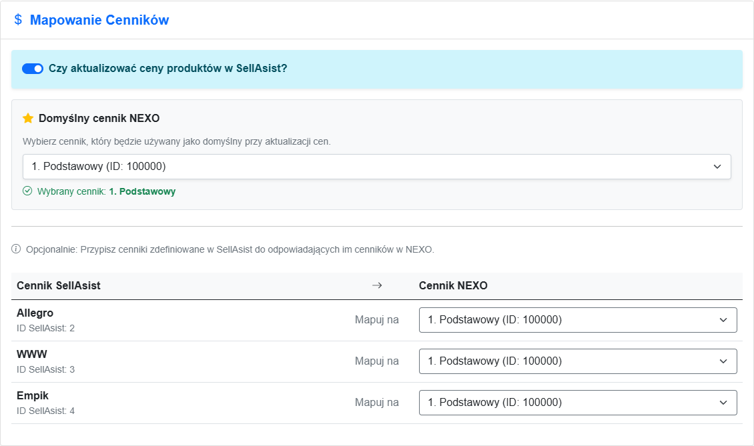Click the Domyślny cennik NEXO title
Screen dimensions: 754x446
coord(99,118)
